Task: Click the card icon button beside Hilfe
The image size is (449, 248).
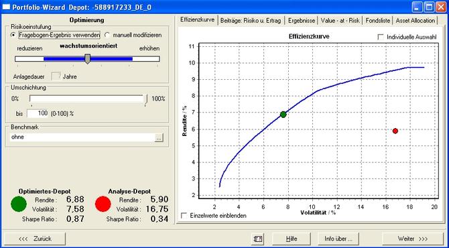Action: [259, 239]
